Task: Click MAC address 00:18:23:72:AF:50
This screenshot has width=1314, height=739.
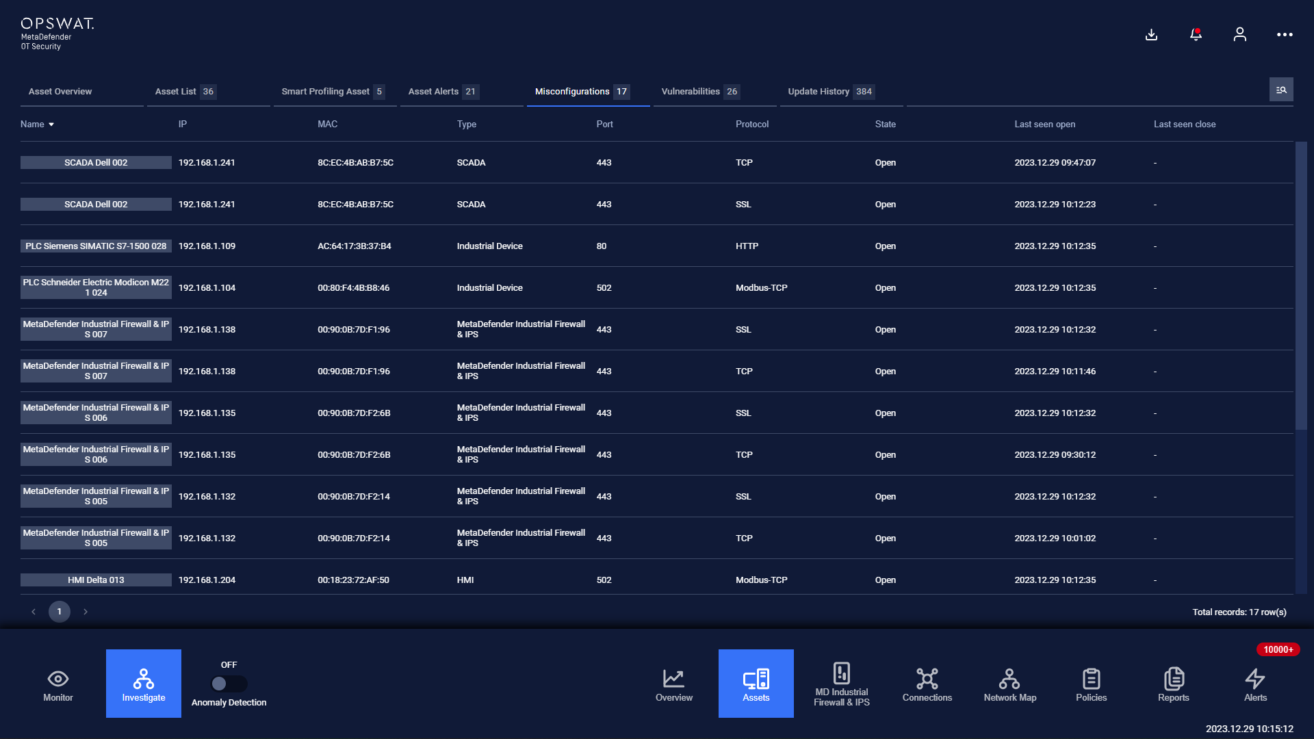Action: (353, 580)
